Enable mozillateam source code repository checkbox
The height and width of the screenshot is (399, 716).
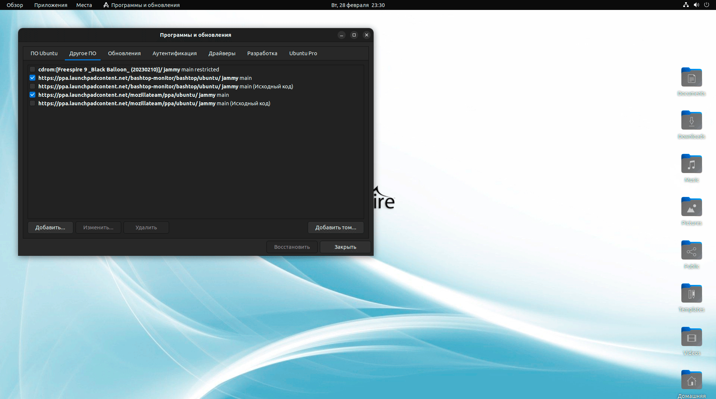(x=32, y=103)
